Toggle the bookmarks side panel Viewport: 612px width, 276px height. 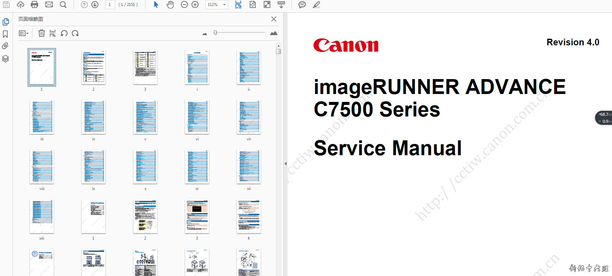pos(5,34)
